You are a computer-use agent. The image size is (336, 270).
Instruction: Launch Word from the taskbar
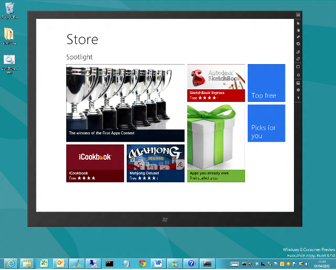click(x=159, y=264)
